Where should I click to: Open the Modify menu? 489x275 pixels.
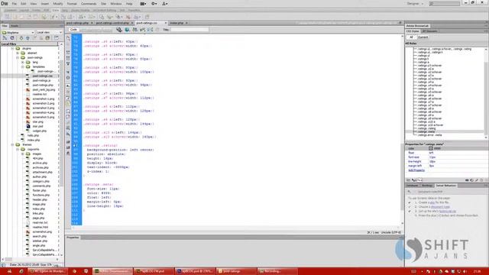point(58,4)
